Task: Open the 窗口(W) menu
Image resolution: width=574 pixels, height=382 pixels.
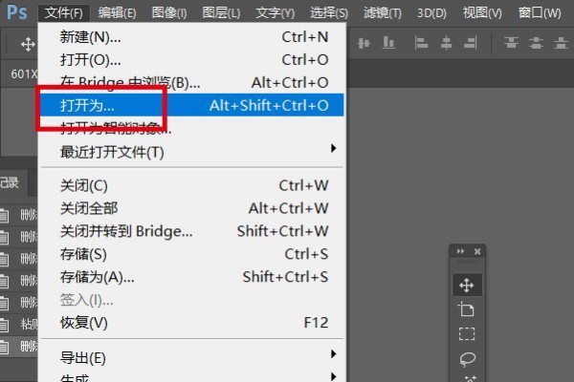Action: pos(540,13)
